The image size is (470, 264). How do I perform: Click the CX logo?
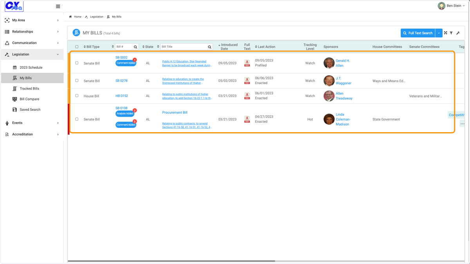(x=14, y=6)
